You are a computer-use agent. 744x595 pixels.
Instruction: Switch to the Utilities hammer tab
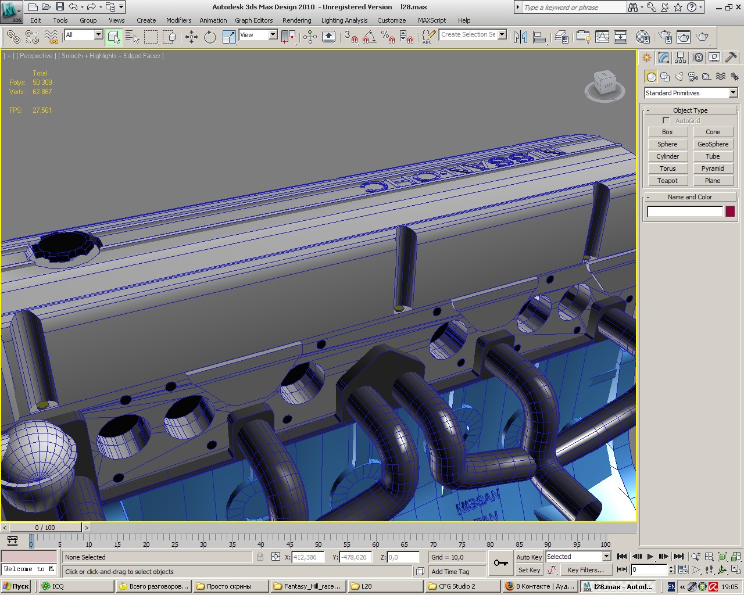tap(731, 58)
